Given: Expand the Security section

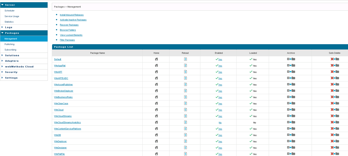Looking at the screenshot, I should click(x=24, y=72).
